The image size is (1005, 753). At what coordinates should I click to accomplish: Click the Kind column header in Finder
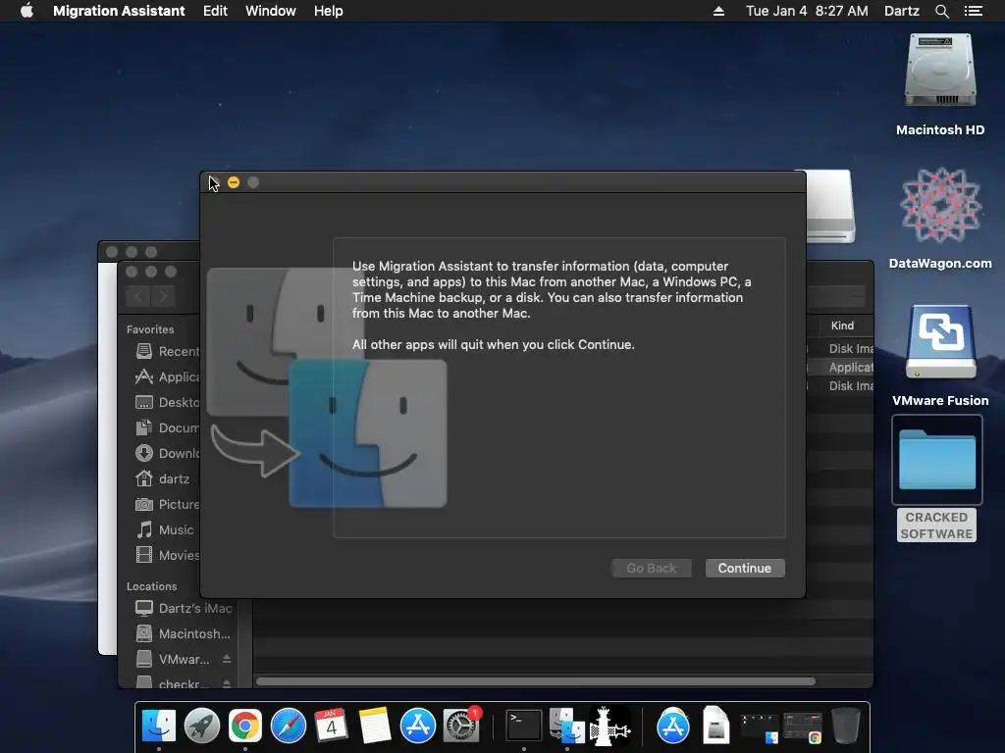[841, 326]
